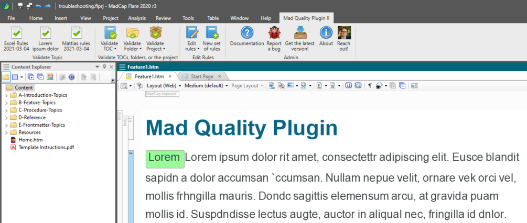Run Mattias rules 2021-03-04 validation
This screenshot has width=527, height=223.
pyautogui.click(x=76, y=39)
